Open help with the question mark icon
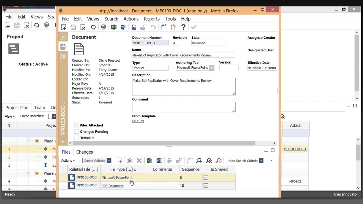363x204 pixels. 183,27
